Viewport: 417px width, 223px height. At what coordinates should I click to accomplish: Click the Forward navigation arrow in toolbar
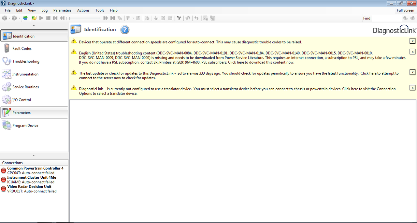click(14, 18)
